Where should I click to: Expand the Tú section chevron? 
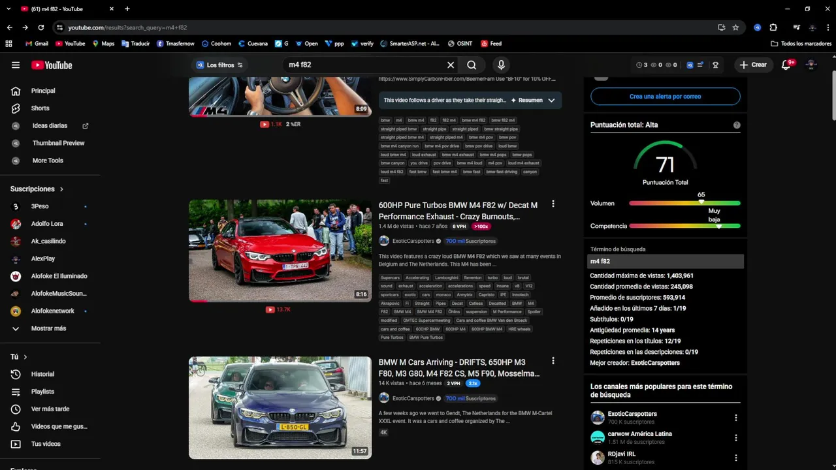click(x=25, y=357)
